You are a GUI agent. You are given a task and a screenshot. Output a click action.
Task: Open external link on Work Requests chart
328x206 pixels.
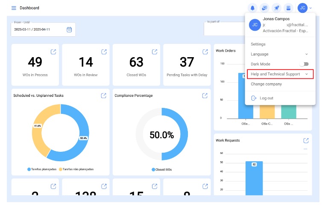coord(306,141)
